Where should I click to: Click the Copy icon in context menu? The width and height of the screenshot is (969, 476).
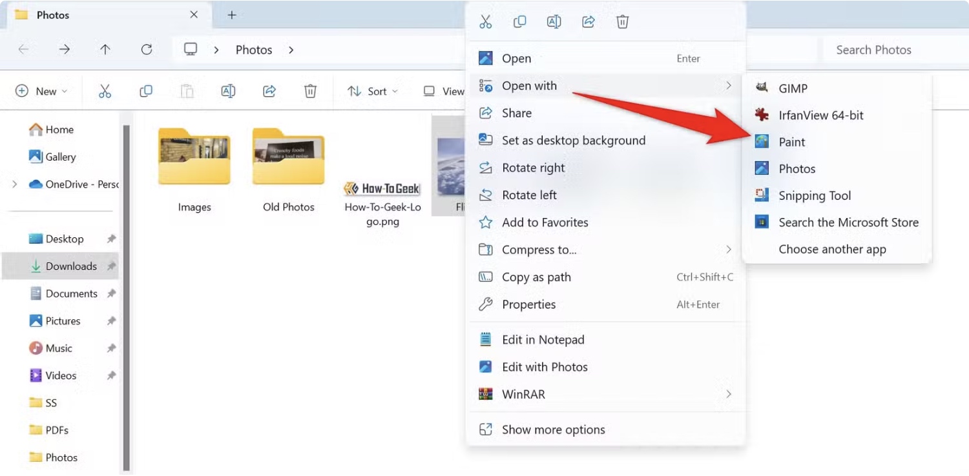pyautogui.click(x=519, y=22)
